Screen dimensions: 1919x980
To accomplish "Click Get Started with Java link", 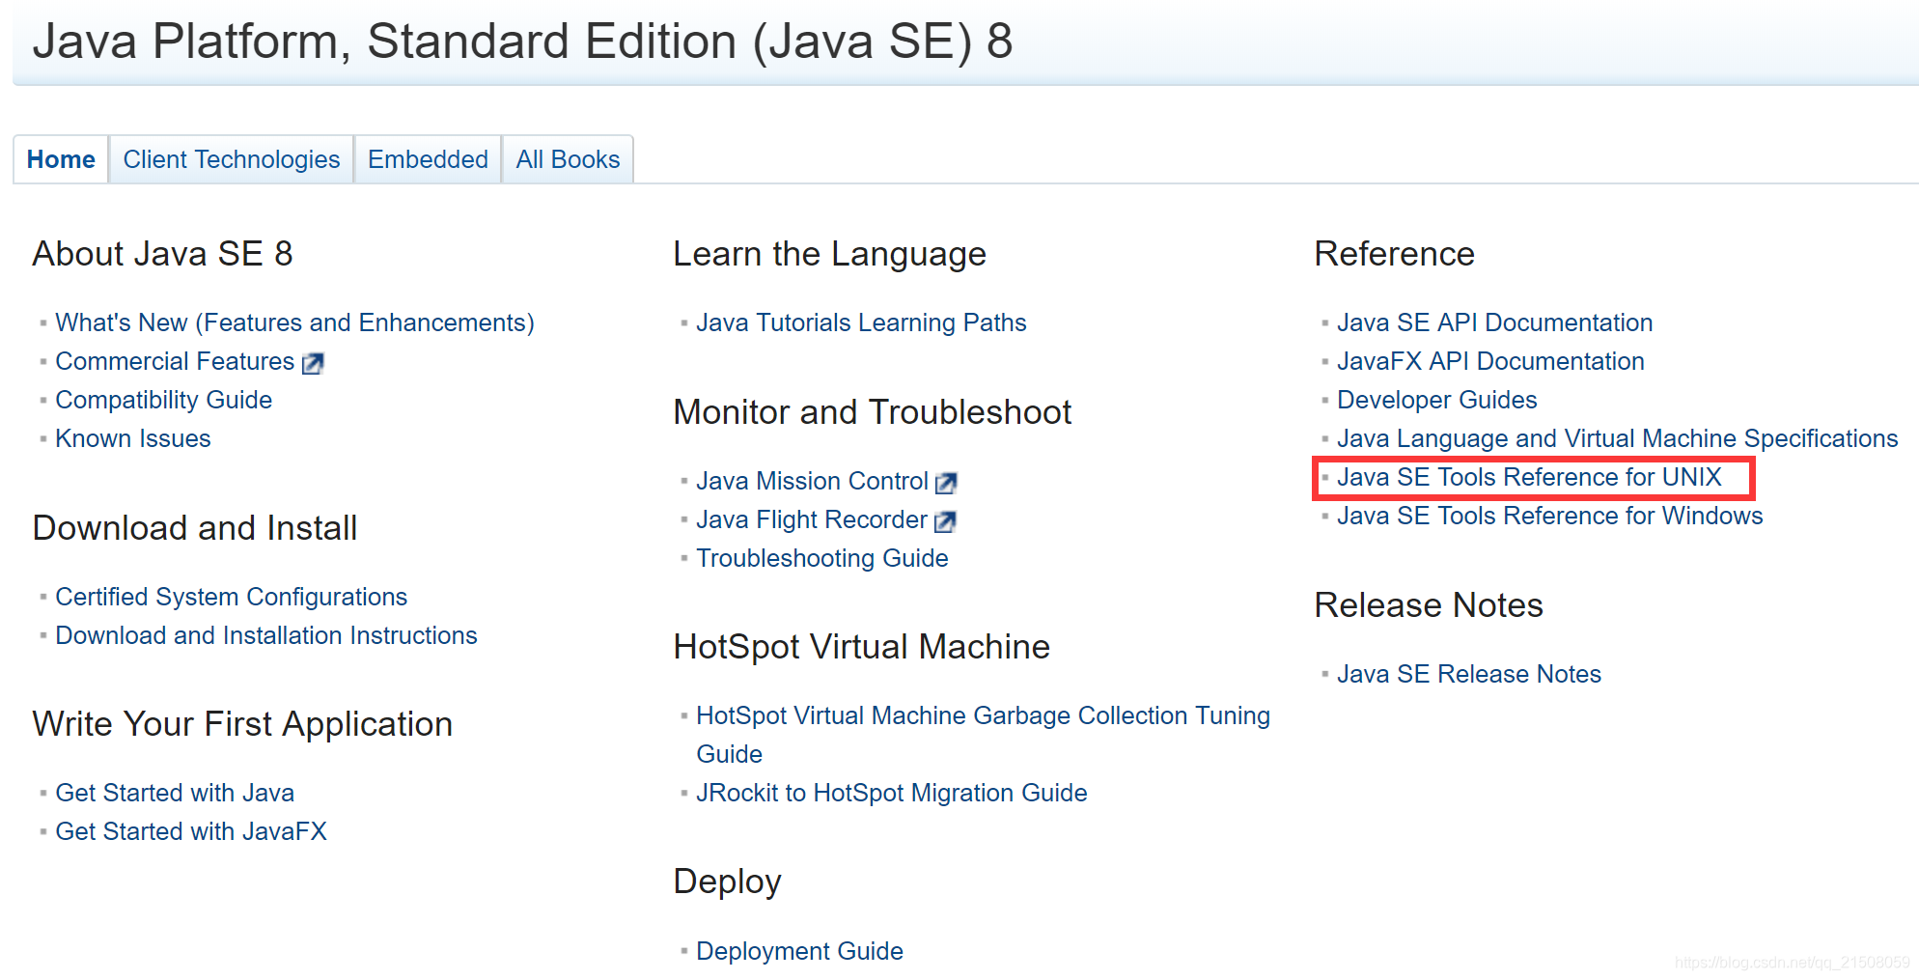I will tap(175, 793).
